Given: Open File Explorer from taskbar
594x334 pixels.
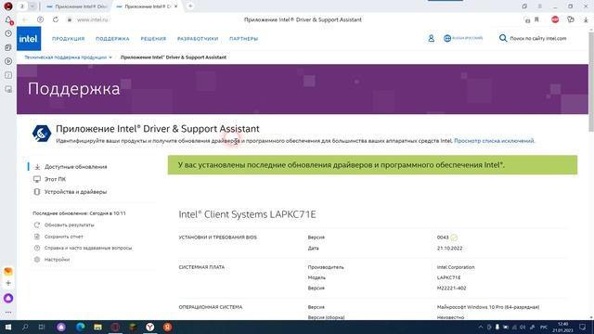Looking at the screenshot, I should [x=97, y=328].
